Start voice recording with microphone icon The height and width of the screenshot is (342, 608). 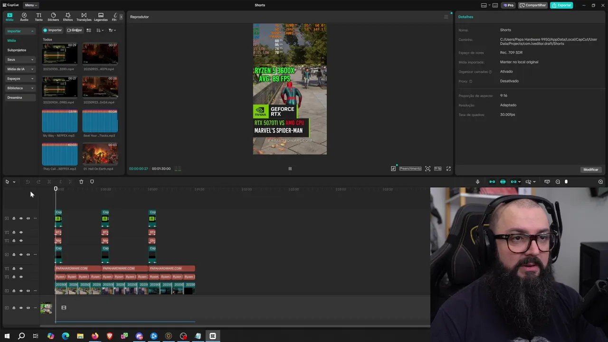(477, 181)
